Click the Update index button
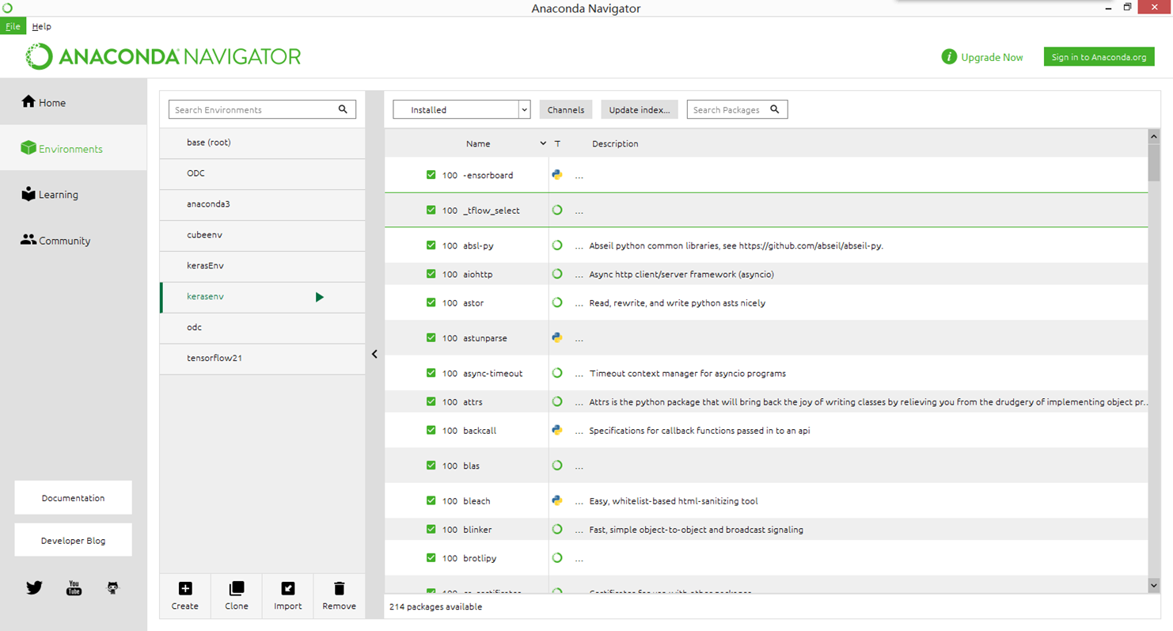1173x631 pixels. point(640,110)
